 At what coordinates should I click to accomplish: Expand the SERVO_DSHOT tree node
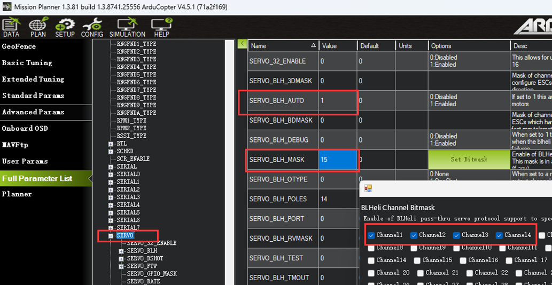click(121, 259)
